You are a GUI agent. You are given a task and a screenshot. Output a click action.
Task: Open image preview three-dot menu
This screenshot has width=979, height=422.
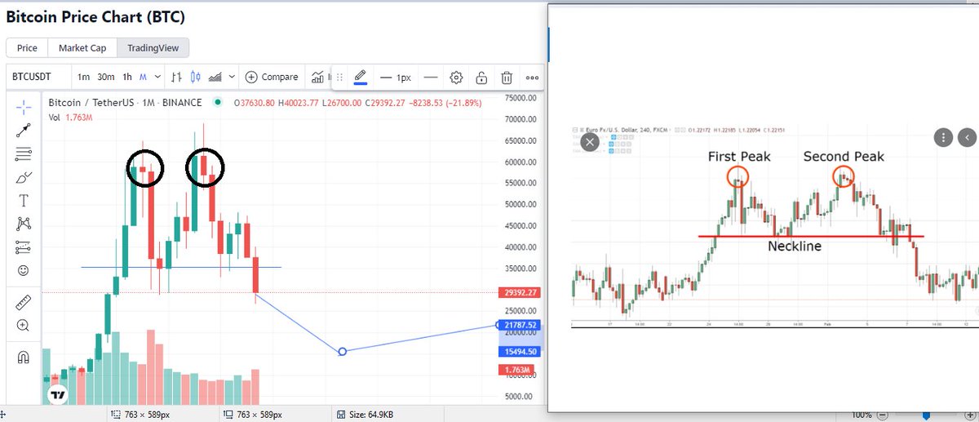[x=943, y=137]
